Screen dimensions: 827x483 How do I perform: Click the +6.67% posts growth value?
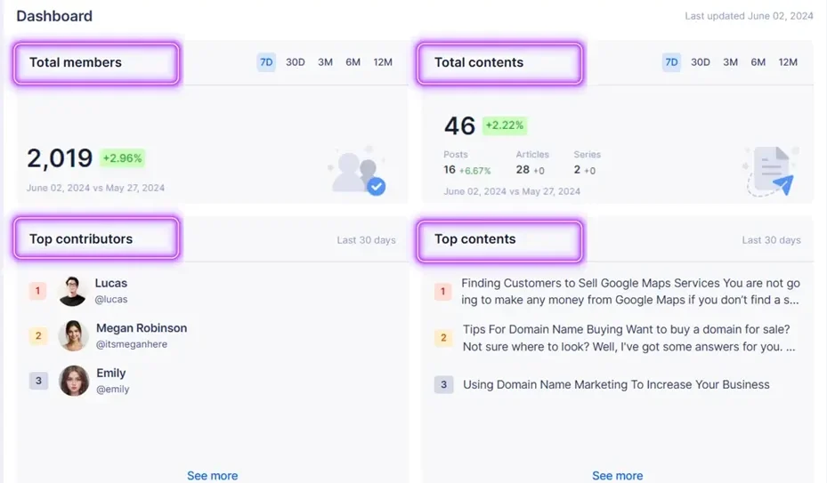click(474, 171)
